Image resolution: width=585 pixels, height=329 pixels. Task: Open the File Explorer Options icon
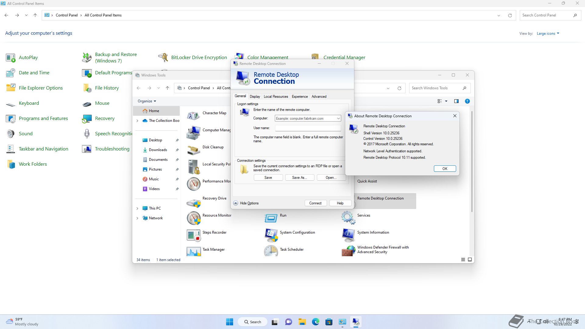pos(11,88)
